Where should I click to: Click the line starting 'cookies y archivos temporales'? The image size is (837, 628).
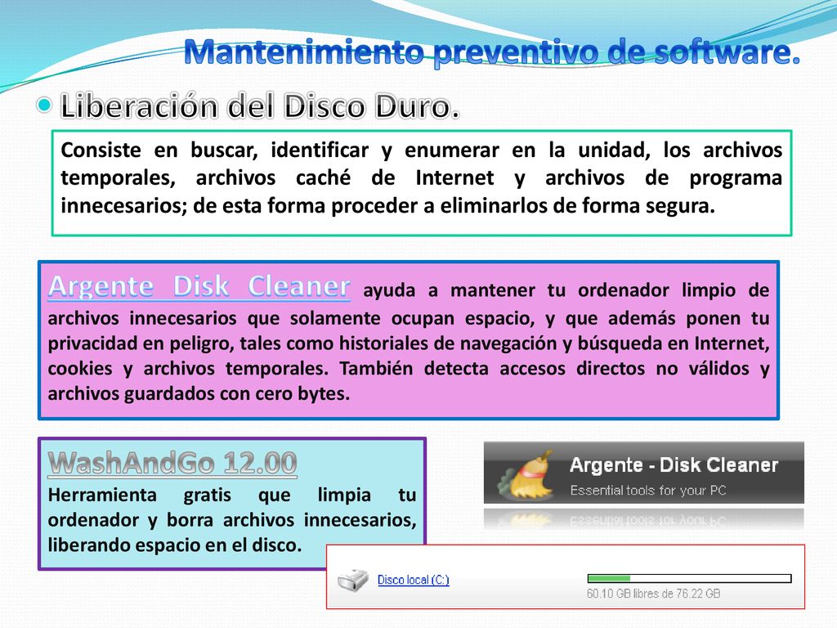(409, 369)
